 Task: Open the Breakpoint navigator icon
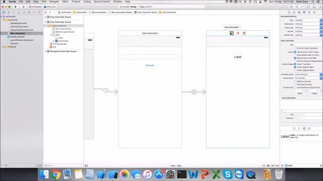(x=34, y=12)
